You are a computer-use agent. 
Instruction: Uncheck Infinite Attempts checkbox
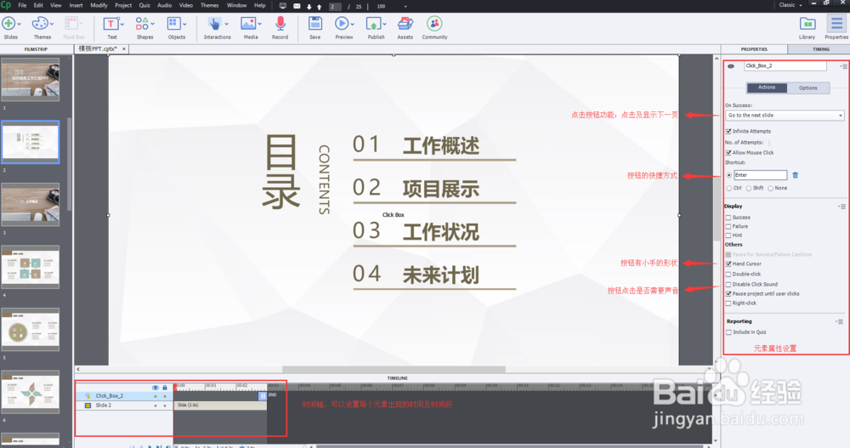[x=728, y=131]
